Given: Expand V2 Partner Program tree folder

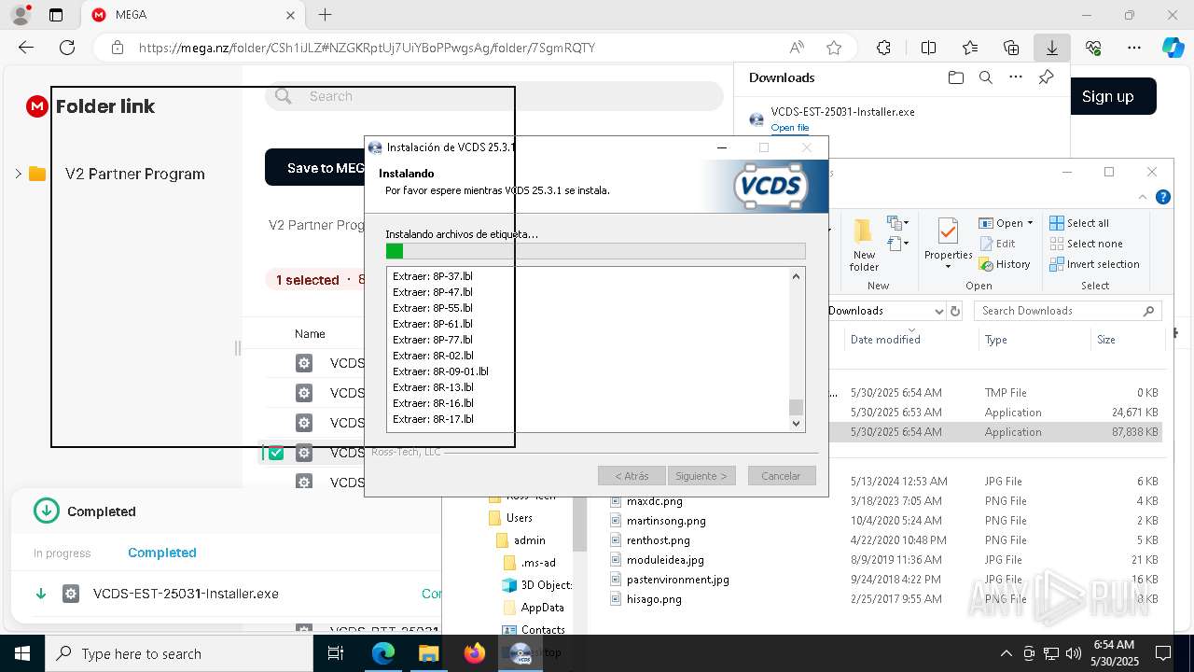Looking at the screenshot, I should (x=18, y=174).
